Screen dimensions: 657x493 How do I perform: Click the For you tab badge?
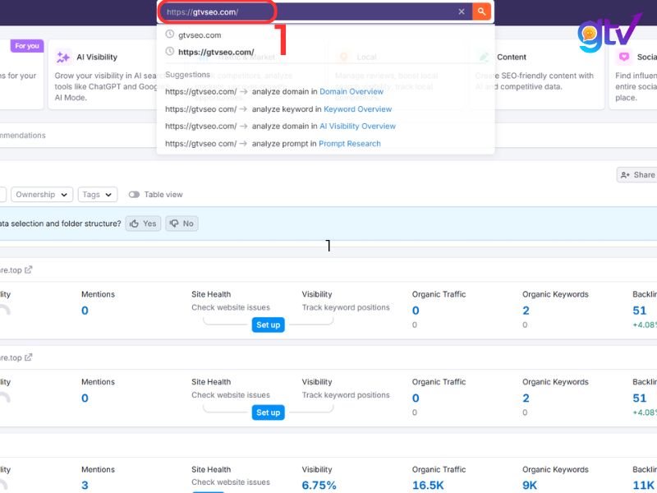click(x=25, y=46)
